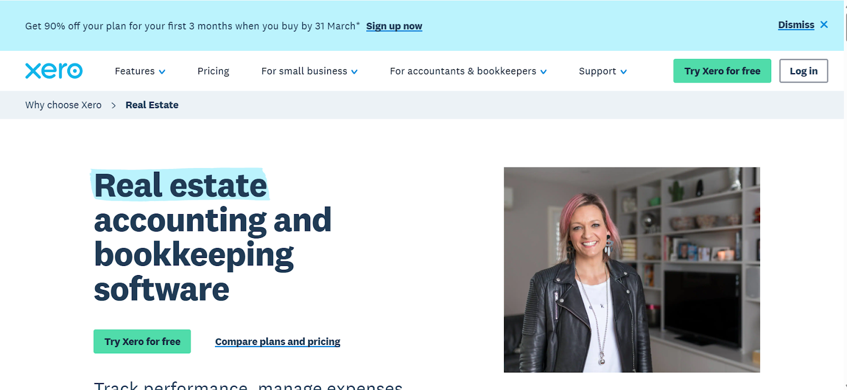This screenshot has height=390, width=847.
Task: Click the Log in button
Action: pos(804,71)
